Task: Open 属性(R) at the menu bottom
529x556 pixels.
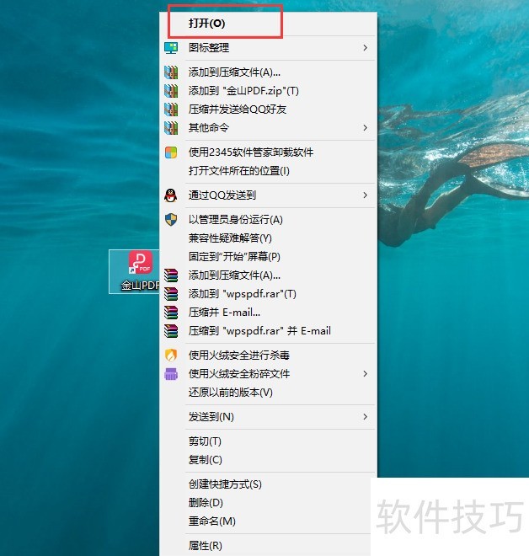Action: click(206, 545)
